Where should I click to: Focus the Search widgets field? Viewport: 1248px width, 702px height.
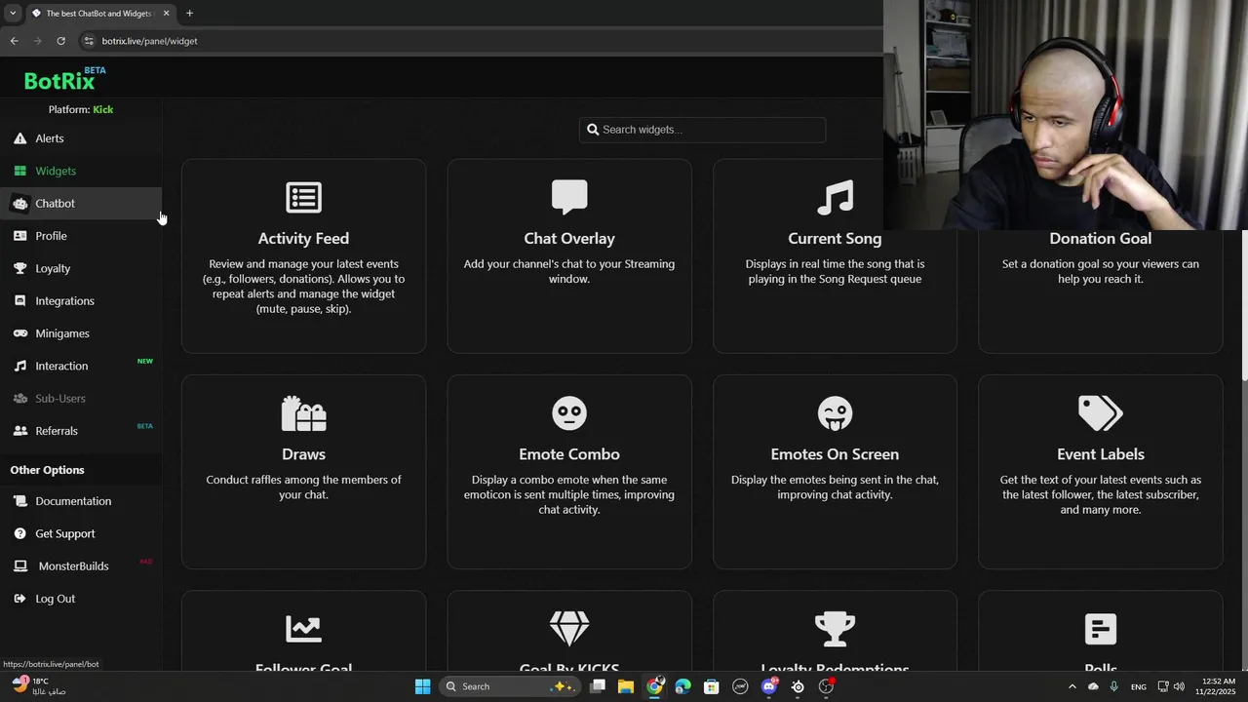click(x=702, y=130)
